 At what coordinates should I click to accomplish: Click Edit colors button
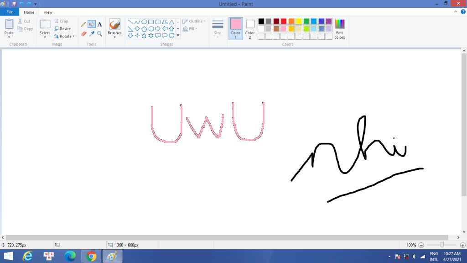tap(339, 29)
